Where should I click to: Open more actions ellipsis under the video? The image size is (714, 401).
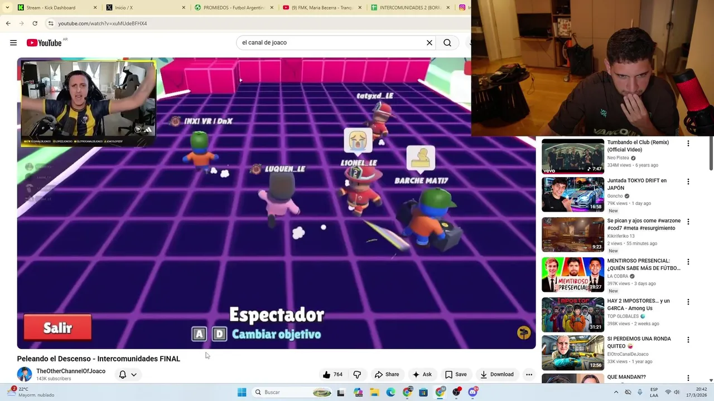(x=529, y=374)
